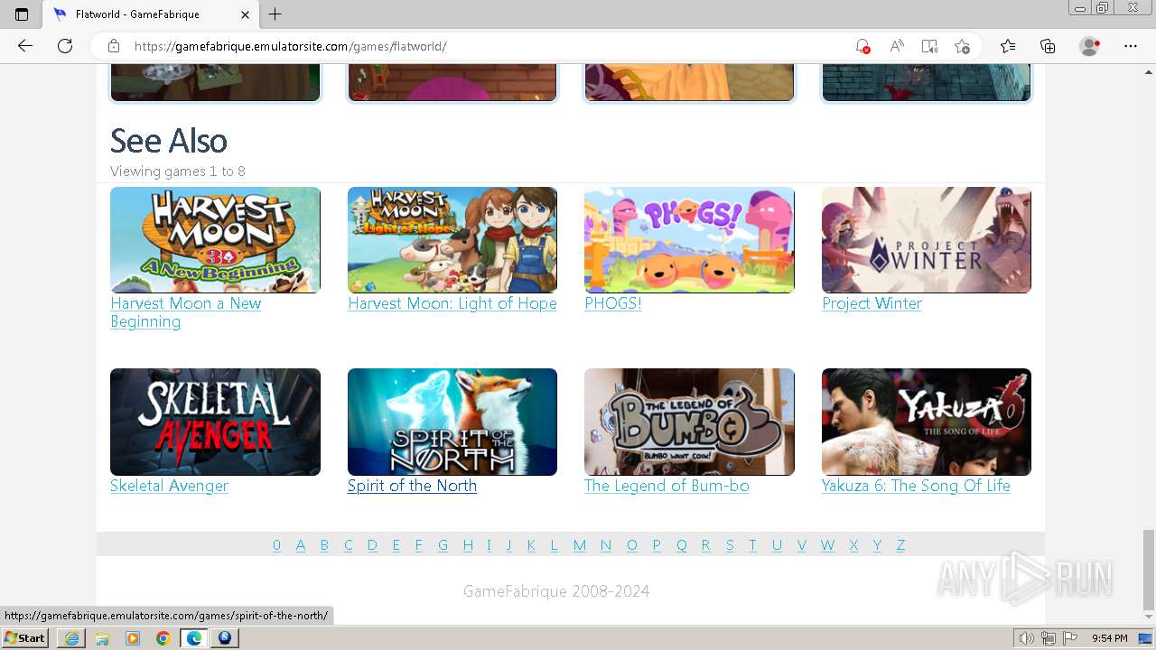Open the PHOGS! link
Viewport: 1156px width, 650px height.
pyautogui.click(x=613, y=303)
